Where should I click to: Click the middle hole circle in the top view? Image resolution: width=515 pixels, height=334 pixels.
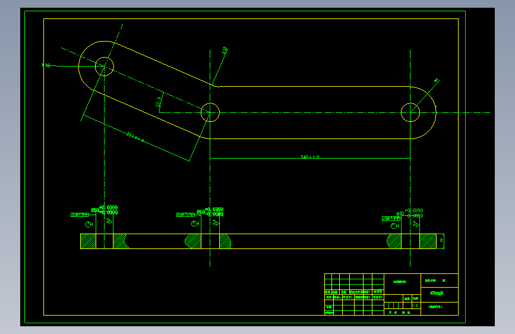point(210,112)
